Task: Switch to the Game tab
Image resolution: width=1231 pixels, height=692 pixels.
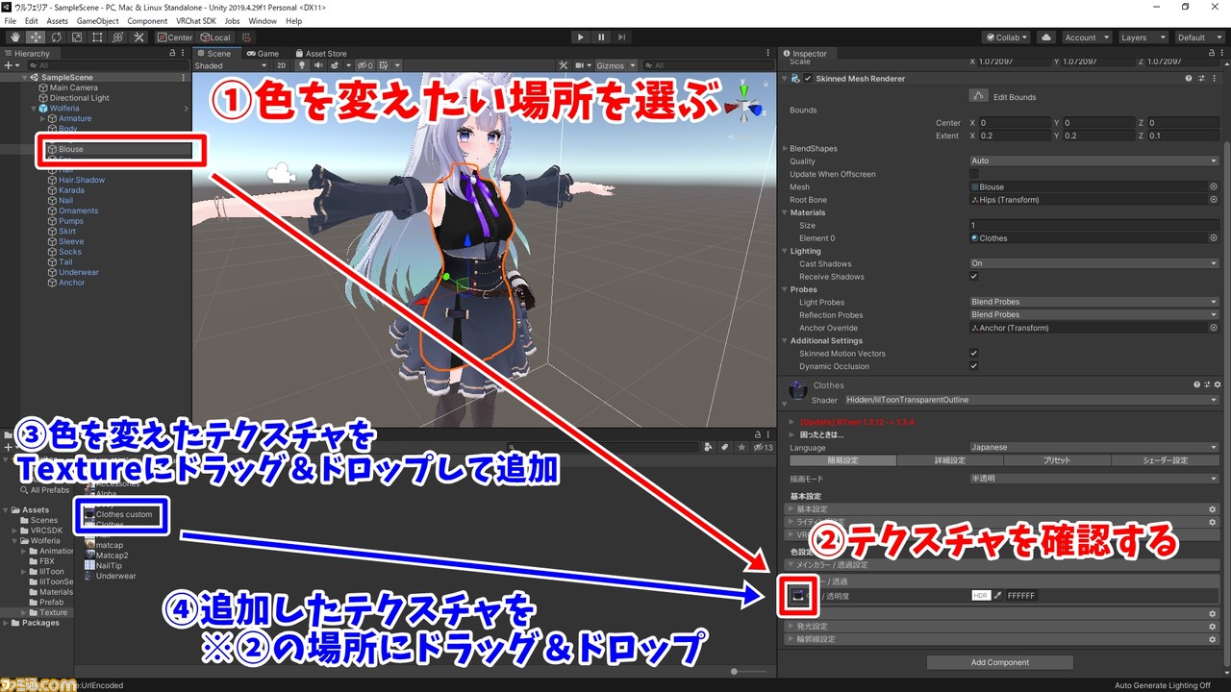Action: [263, 54]
